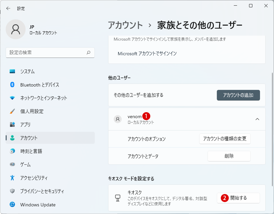274x214 pixels.
Task: Click the venom user avatar icon
Action: (118, 119)
